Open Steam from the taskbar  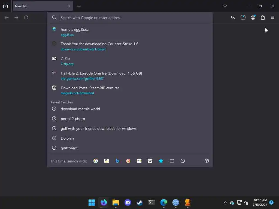tap(140, 202)
